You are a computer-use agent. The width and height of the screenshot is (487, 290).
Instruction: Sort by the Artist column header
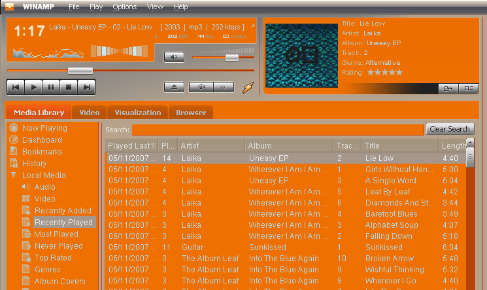point(211,145)
